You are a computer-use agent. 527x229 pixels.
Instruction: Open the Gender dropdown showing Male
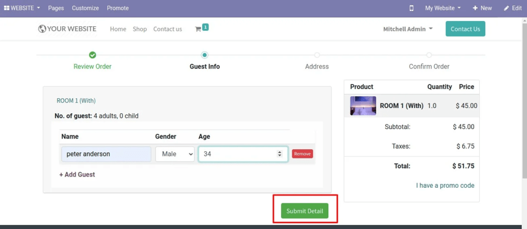click(x=175, y=154)
